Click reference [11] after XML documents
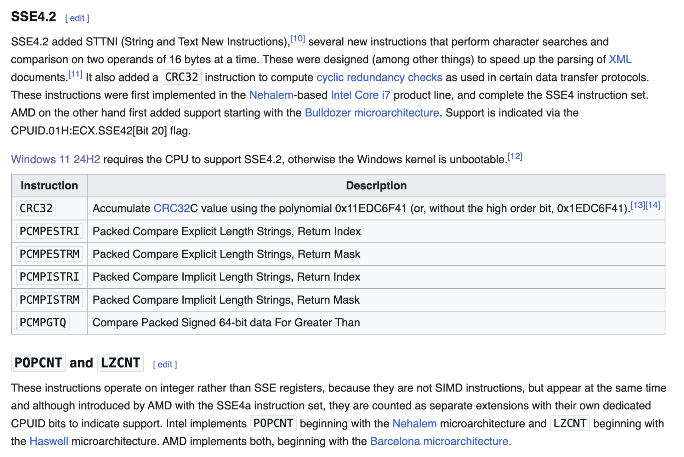The image size is (684, 457). coord(75,74)
